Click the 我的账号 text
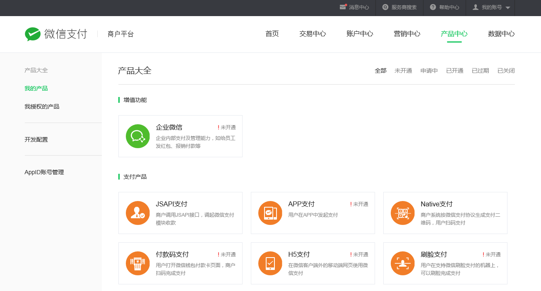The width and height of the screenshot is (541, 291). point(492,7)
